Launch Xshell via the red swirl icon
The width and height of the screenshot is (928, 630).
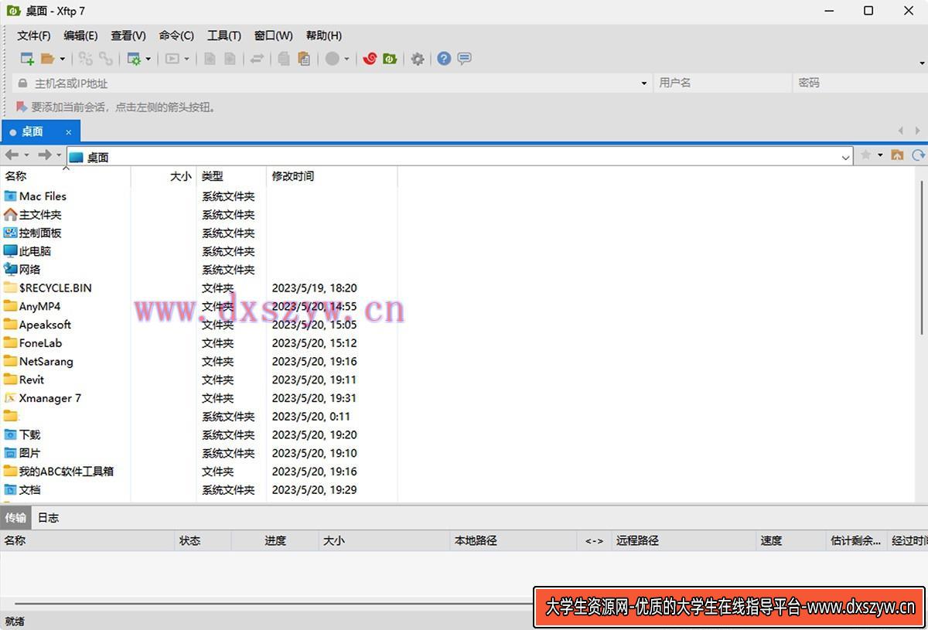370,59
